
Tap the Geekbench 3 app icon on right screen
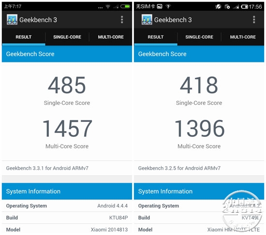[147, 20]
